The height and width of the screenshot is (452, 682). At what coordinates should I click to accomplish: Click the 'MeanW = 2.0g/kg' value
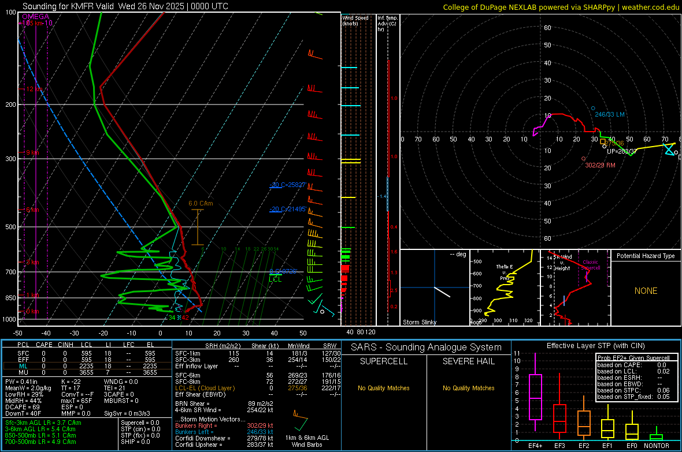[28, 388]
